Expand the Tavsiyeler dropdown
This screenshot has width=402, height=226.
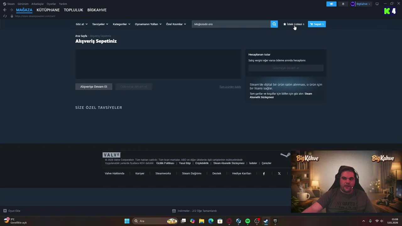click(x=100, y=24)
